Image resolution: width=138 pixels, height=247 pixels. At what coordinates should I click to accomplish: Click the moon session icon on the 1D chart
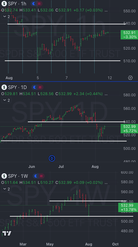(34, 87)
